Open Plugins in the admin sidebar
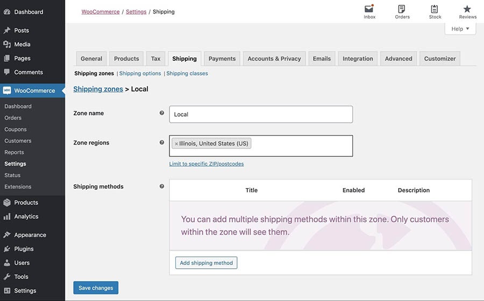The height and width of the screenshot is (301, 484). [24, 249]
